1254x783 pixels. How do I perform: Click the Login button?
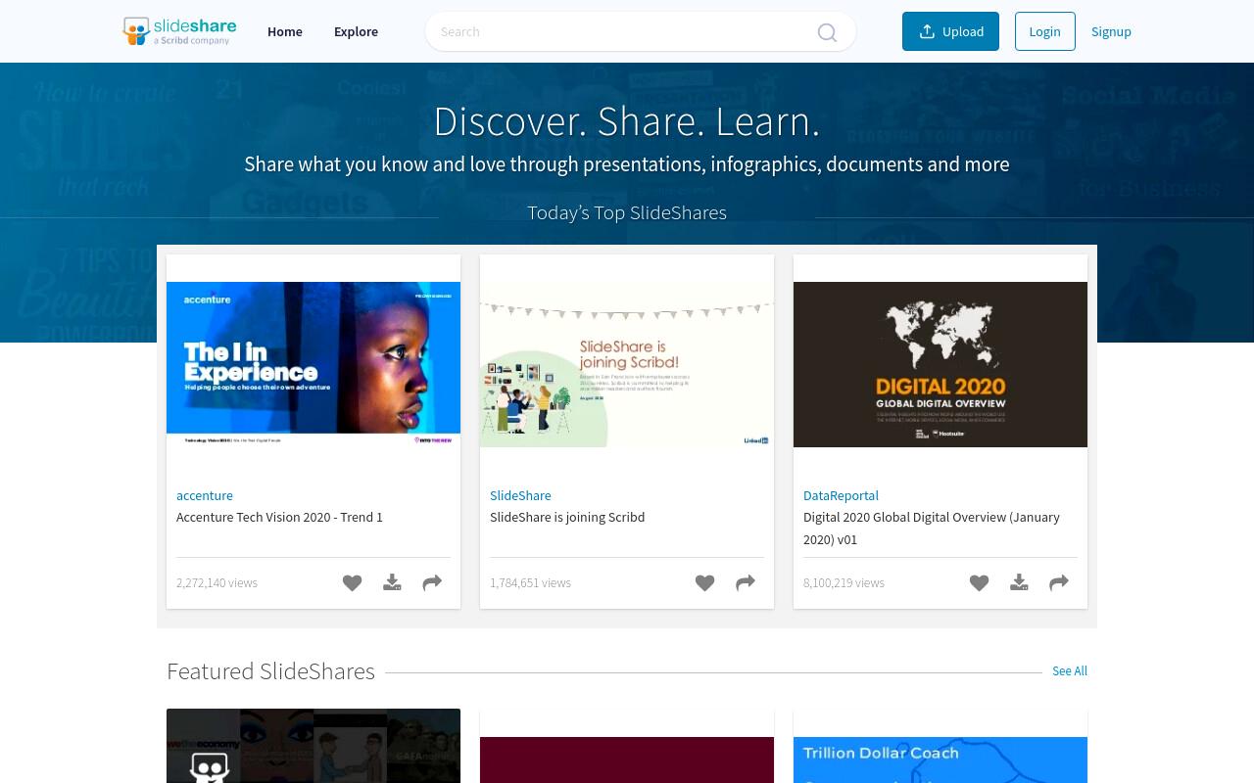point(1044,31)
